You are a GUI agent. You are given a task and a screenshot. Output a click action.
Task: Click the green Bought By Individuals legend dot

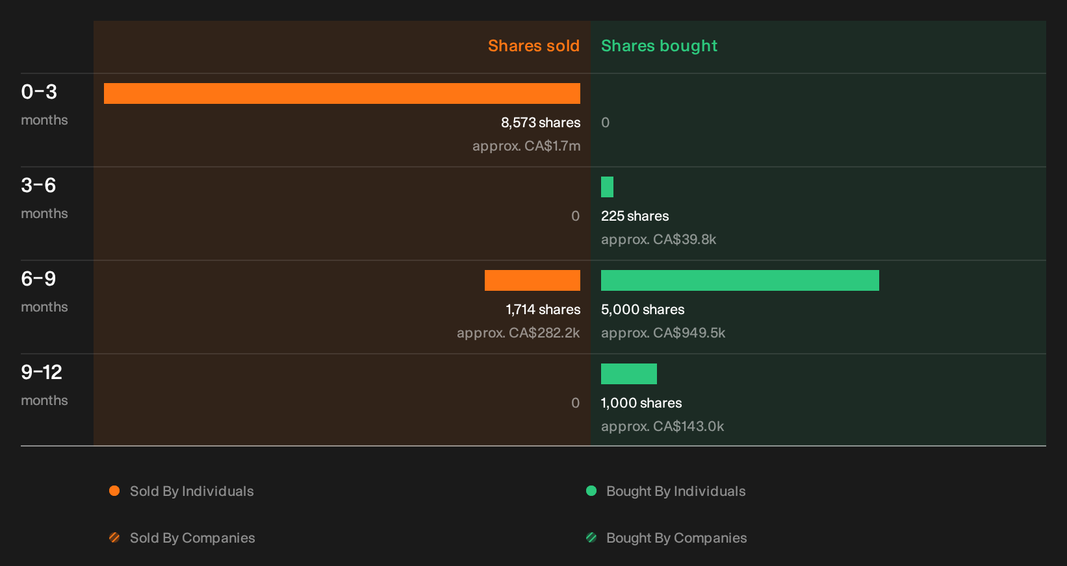pos(591,491)
